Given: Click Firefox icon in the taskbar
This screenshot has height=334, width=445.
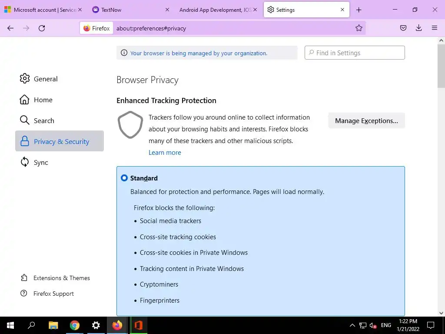Looking at the screenshot, I should [x=117, y=325].
